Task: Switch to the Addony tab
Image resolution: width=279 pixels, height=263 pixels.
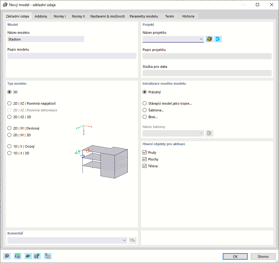Action: pos(41,16)
